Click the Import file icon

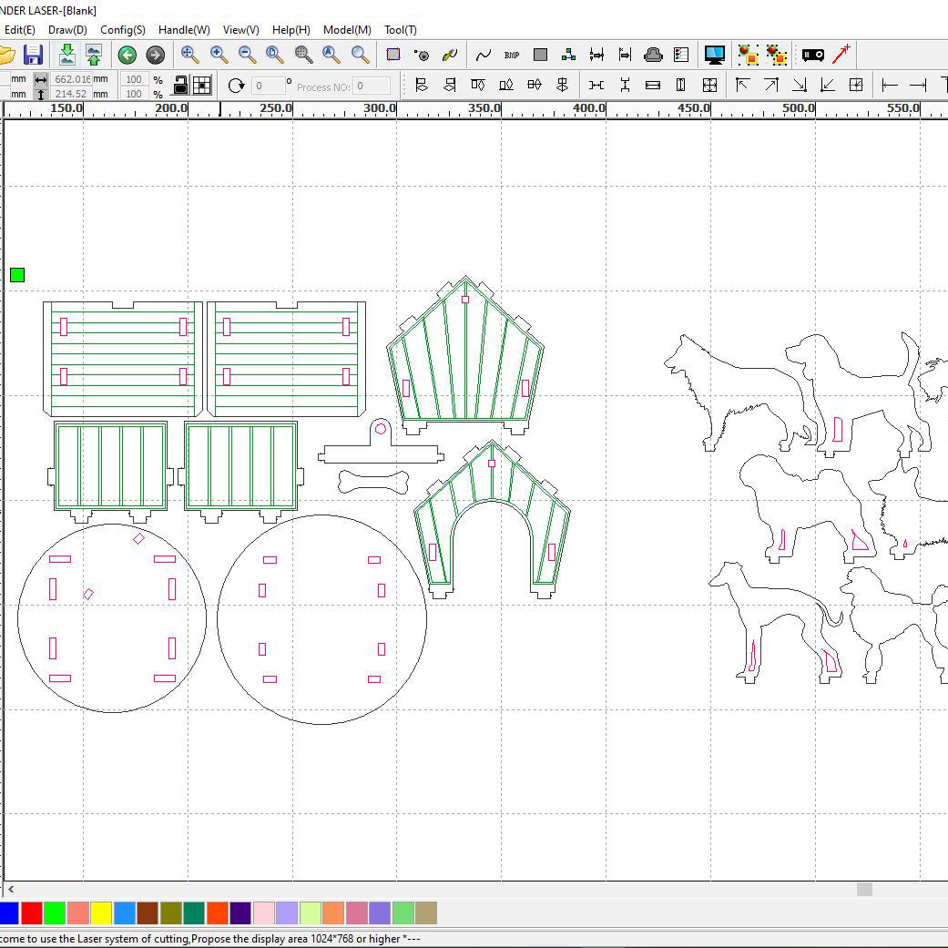pyautogui.click(x=66, y=55)
